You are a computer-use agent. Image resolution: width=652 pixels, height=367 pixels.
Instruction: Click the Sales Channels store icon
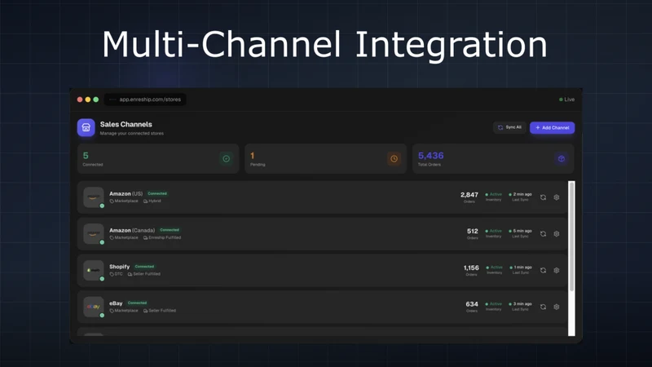[x=86, y=127]
